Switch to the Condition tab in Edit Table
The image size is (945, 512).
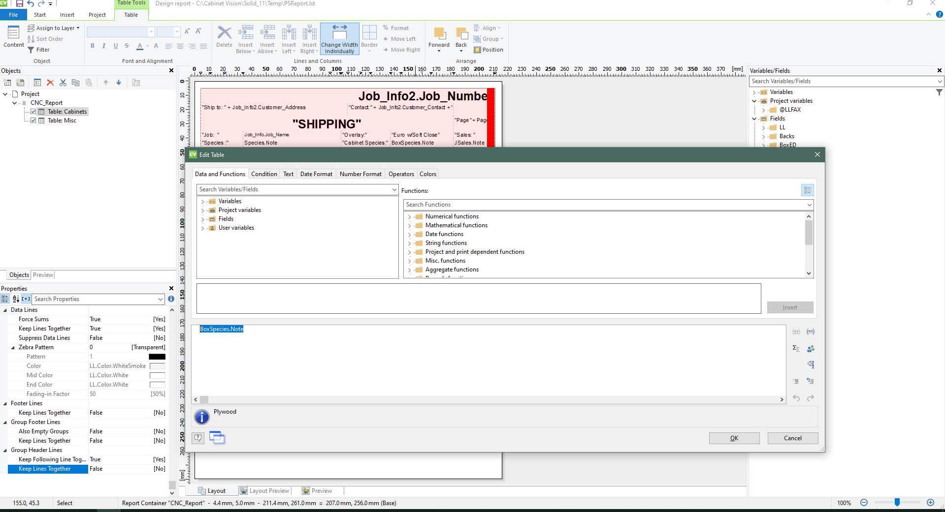[x=264, y=174]
